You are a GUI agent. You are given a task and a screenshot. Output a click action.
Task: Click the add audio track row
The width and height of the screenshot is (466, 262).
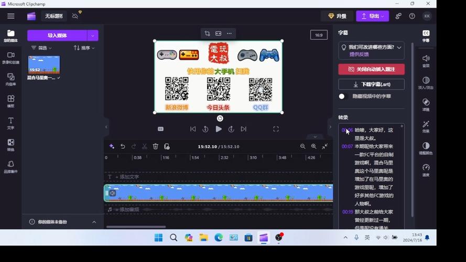tap(219, 210)
